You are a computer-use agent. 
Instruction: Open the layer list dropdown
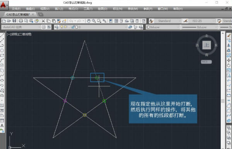coord(126,27)
